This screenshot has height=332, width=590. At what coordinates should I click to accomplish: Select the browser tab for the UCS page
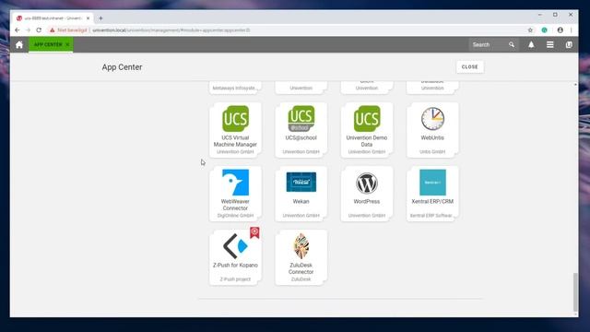tap(53, 18)
